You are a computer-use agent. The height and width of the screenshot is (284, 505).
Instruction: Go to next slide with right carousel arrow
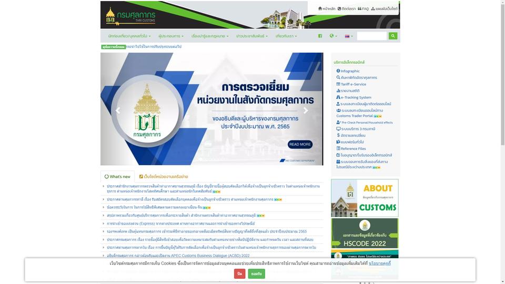[x=306, y=110]
